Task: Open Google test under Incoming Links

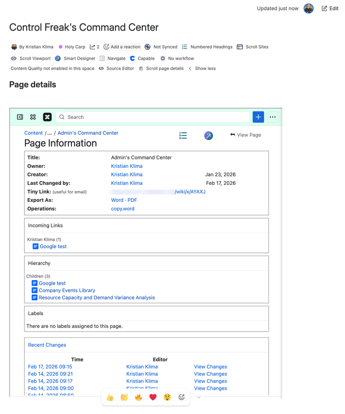Action: click(x=53, y=246)
